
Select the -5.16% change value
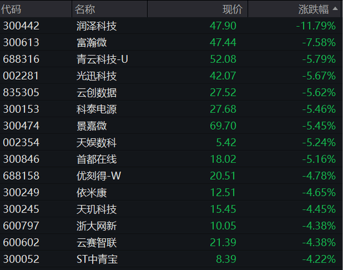tap(319, 159)
